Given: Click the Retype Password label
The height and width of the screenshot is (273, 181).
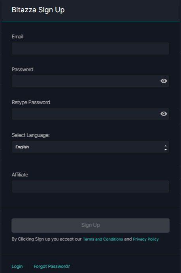Looking at the screenshot, I should point(31,102).
